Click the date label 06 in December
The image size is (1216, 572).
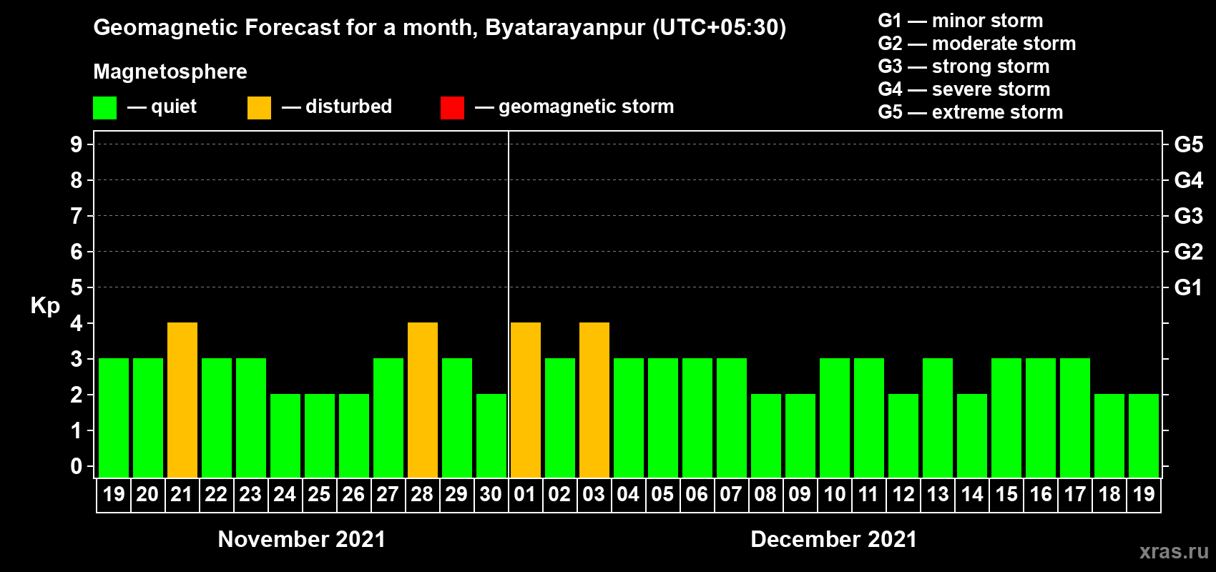coord(697,495)
